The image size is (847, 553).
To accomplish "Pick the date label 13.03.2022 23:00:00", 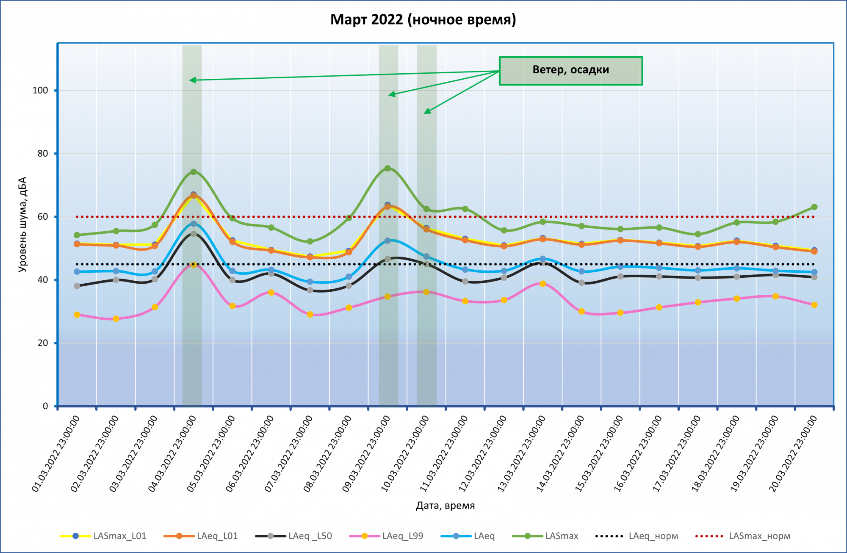I will (522, 454).
